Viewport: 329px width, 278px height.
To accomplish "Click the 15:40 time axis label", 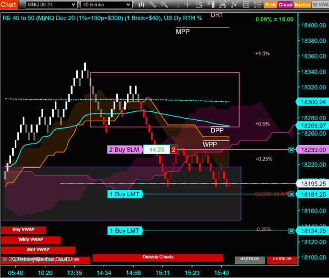I will (222, 273).
